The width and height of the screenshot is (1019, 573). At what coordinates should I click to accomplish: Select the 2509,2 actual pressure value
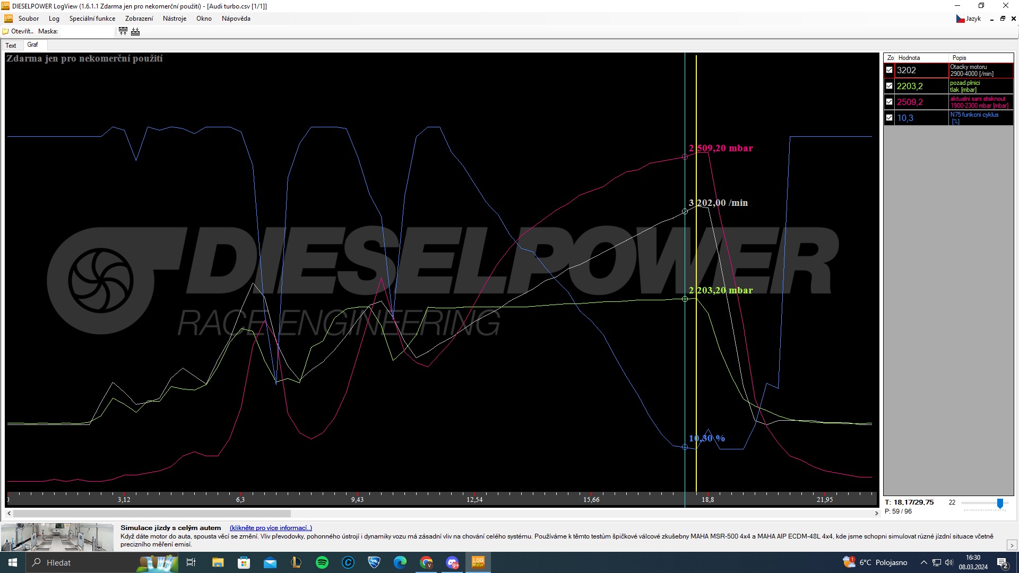pos(921,102)
